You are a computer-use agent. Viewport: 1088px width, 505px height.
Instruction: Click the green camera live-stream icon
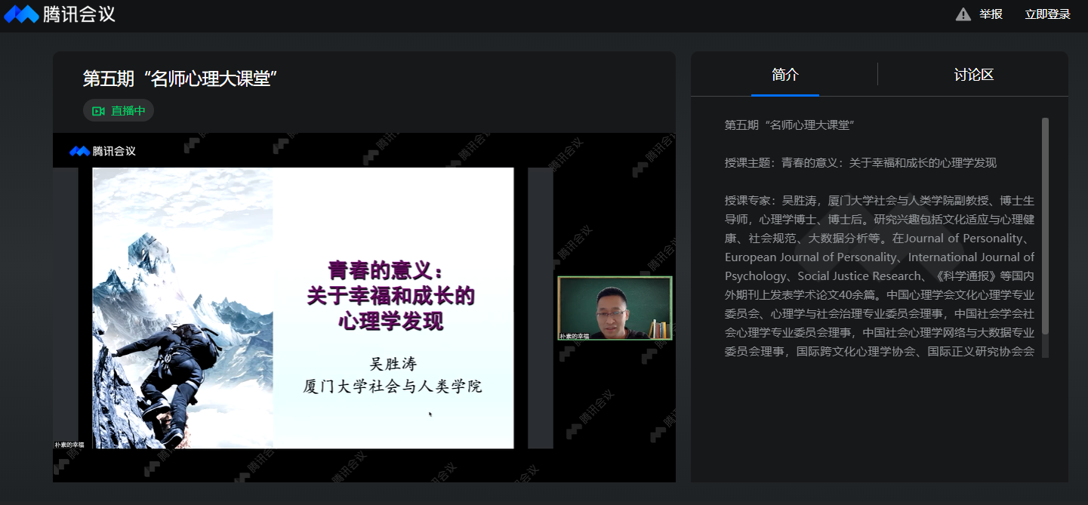tap(98, 111)
